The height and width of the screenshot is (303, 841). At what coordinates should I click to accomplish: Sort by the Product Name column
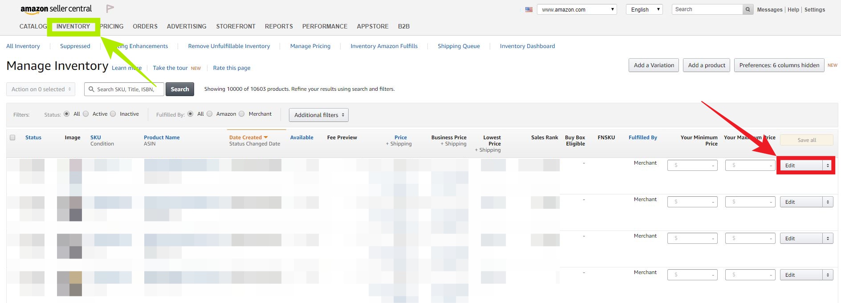(162, 137)
